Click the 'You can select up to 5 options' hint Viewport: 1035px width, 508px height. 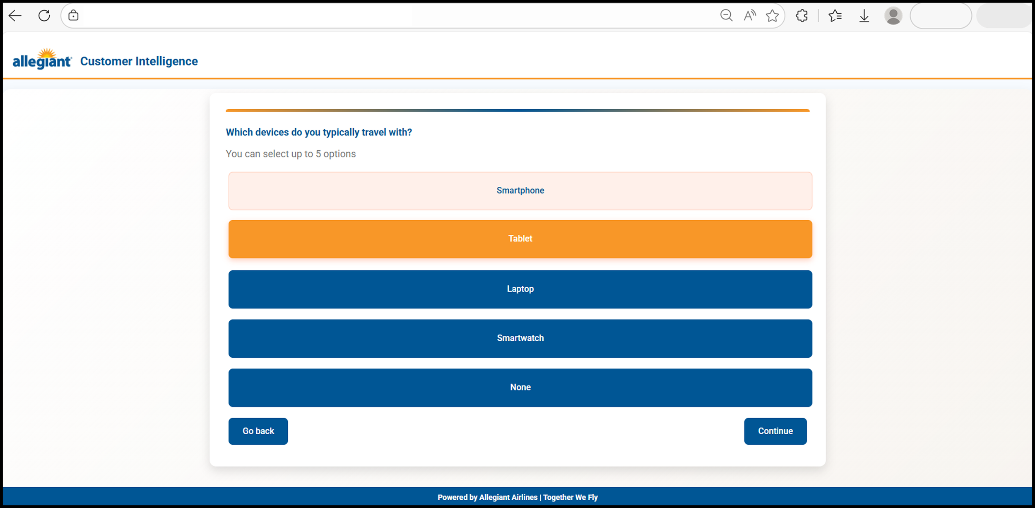(x=291, y=154)
